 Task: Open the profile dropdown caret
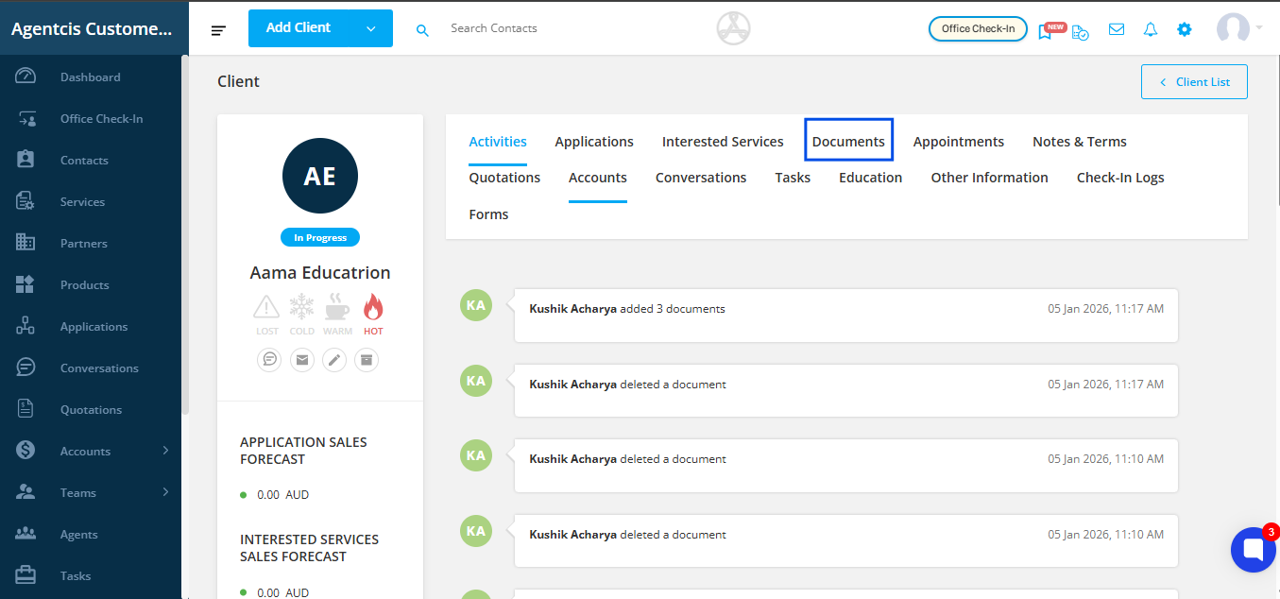(x=1259, y=28)
